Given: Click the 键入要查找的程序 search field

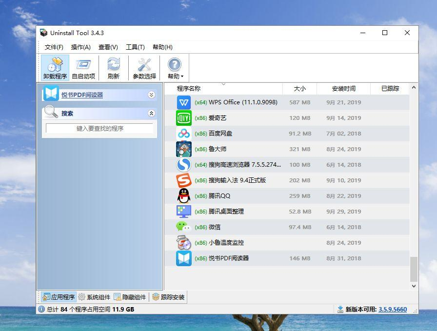Looking at the screenshot, I should point(99,128).
